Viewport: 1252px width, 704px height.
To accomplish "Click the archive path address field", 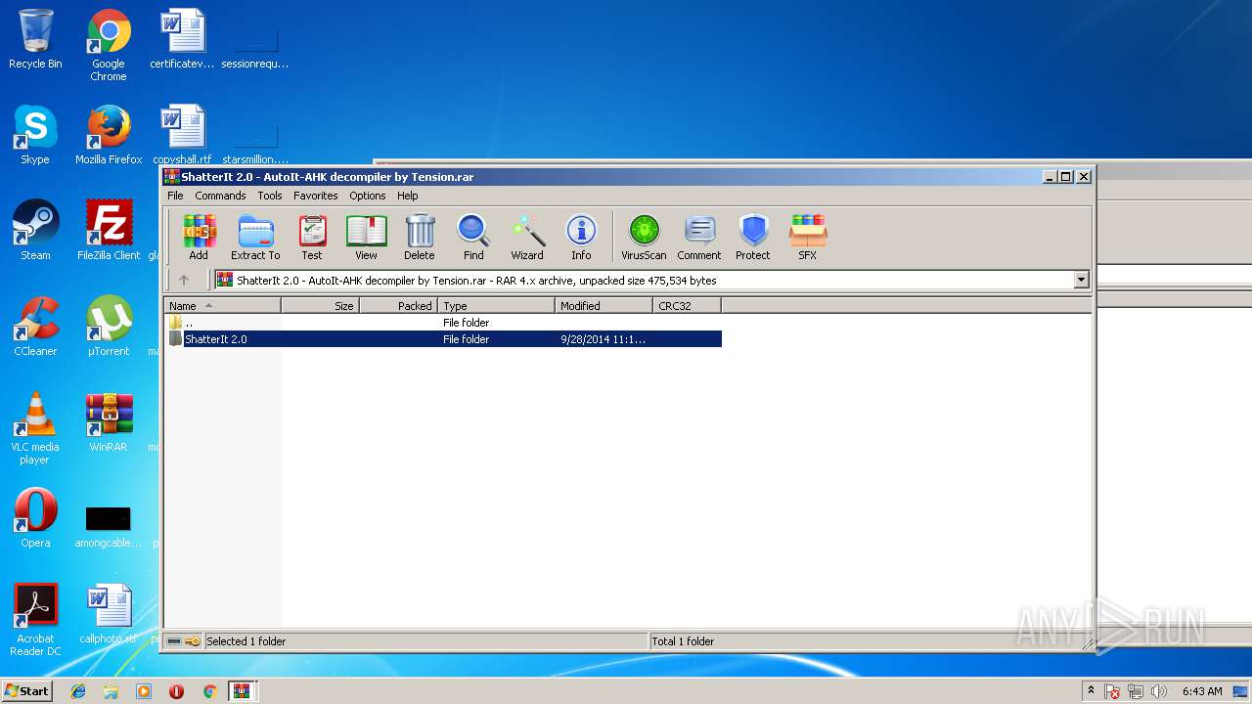I will click(644, 280).
